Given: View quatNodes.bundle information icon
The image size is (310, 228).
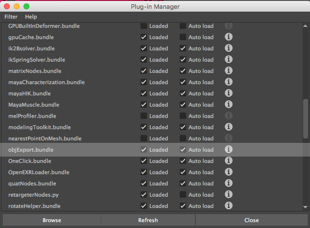Looking at the screenshot, I should 229,183.
